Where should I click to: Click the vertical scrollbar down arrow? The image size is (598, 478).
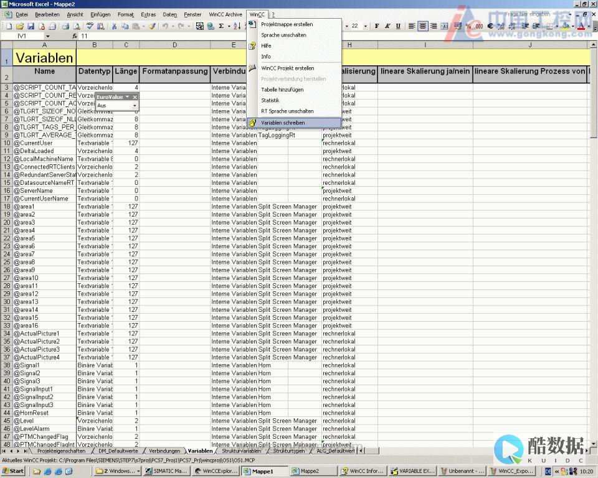pos(594,444)
